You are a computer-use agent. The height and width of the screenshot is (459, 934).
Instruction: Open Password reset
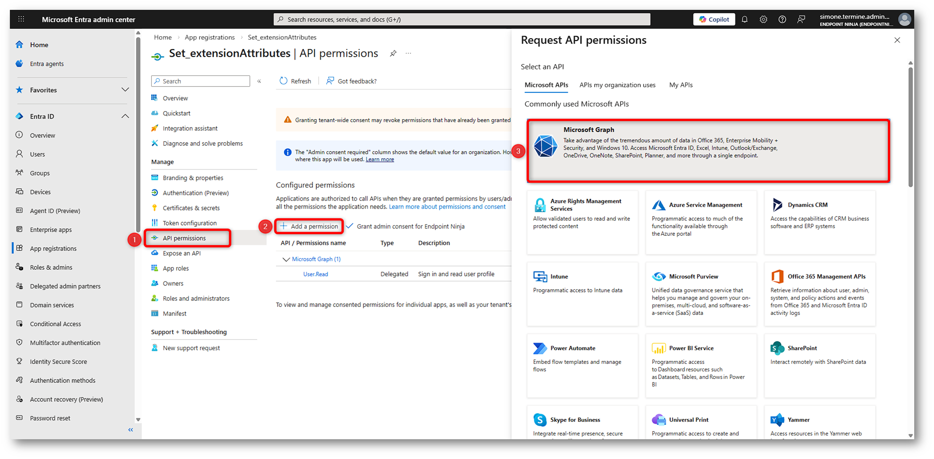click(x=50, y=418)
